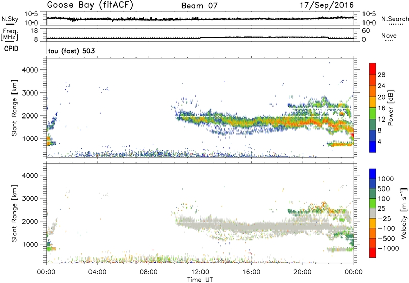The image size is (409, 283).
Task: Click the tau (fast) 503 mode text
Action: pyautogui.click(x=72, y=51)
